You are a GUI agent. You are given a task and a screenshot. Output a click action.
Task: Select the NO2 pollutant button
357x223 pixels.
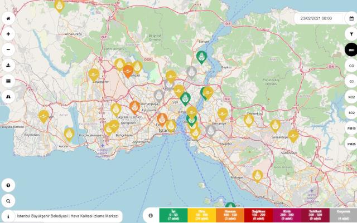click(x=351, y=97)
